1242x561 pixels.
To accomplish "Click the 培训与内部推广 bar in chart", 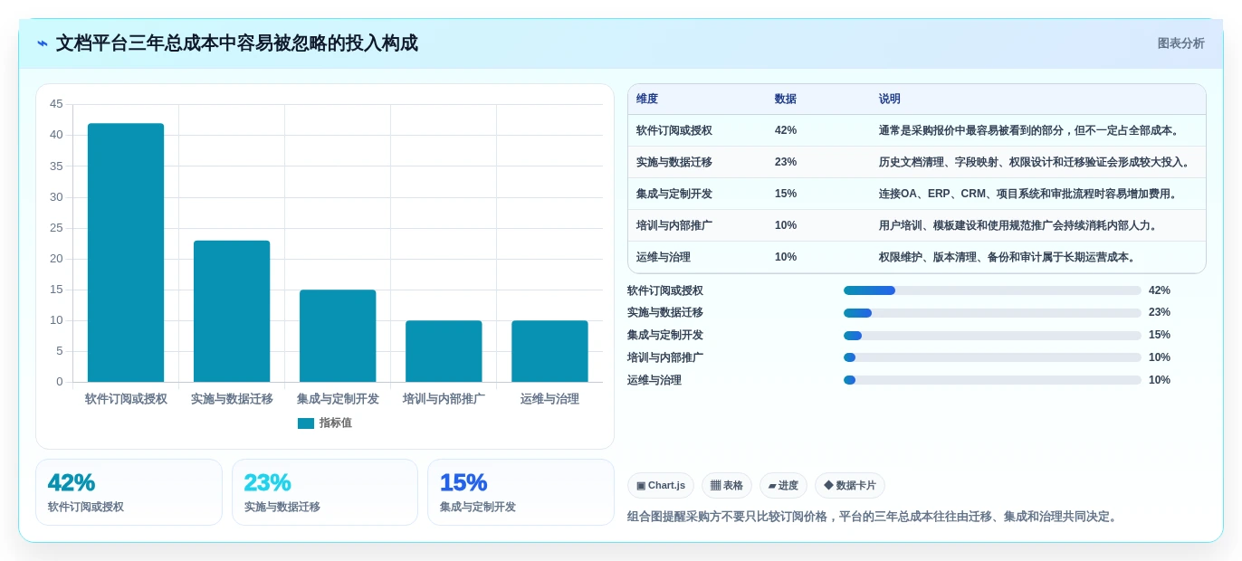I will pyautogui.click(x=444, y=351).
